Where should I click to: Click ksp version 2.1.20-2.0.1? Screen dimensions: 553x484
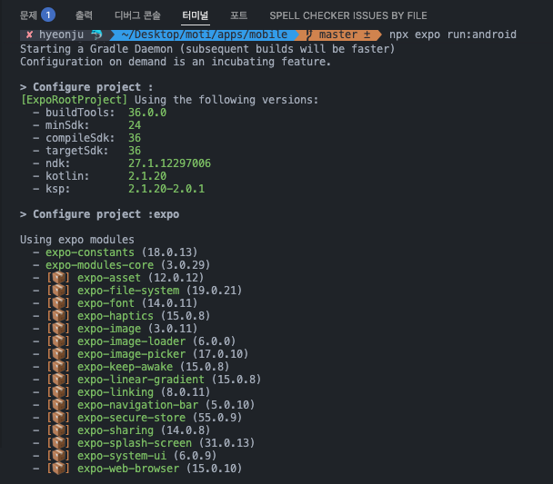166,189
